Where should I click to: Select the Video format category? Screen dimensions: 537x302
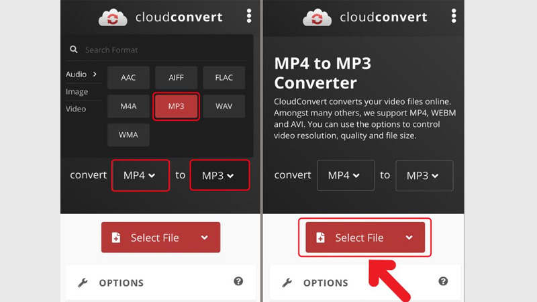[x=76, y=109]
